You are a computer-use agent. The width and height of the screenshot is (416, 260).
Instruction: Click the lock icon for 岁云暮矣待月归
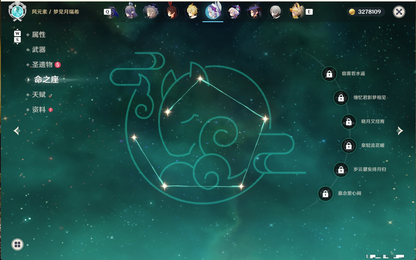tap(341, 170)
